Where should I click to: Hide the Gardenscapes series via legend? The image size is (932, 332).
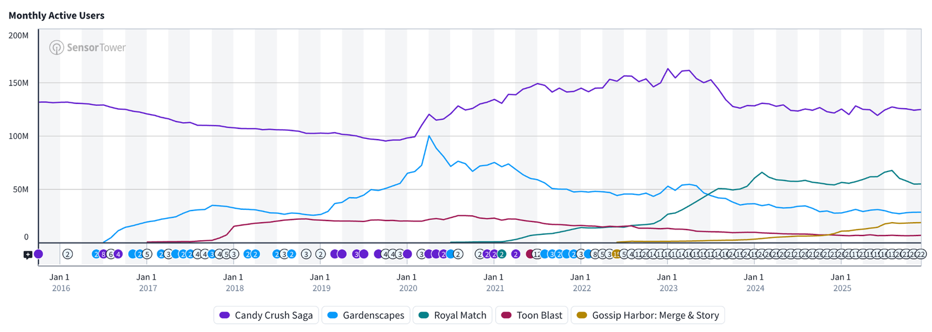pyautogui.click(x=366, y=315)
